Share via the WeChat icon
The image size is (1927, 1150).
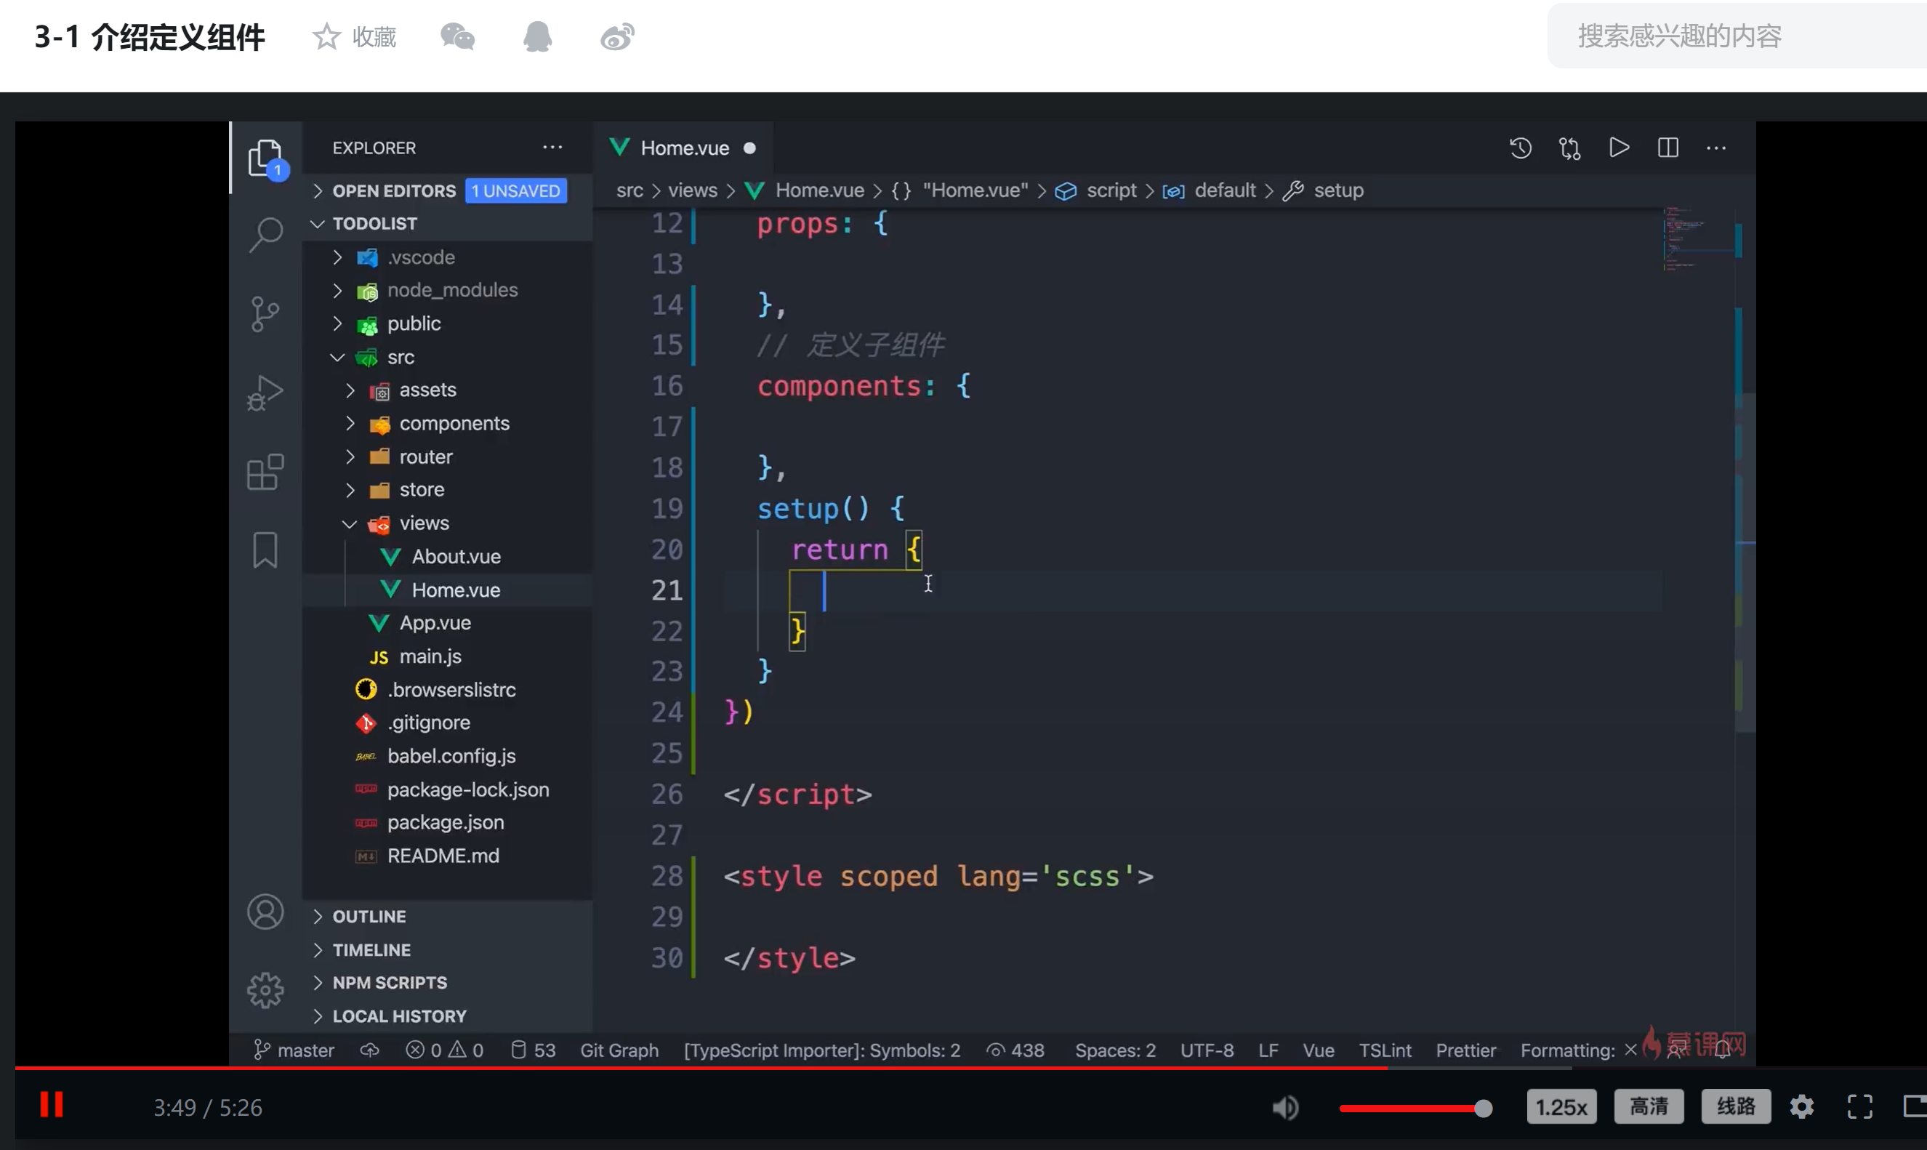(457, 36)
